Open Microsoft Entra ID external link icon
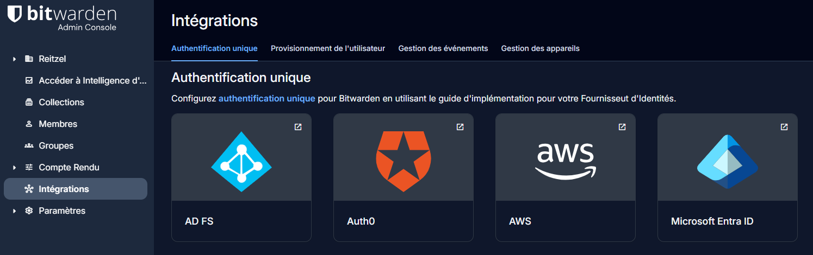Image resolution: width=813 pixels, height=255 pixels. click(784, 127)
